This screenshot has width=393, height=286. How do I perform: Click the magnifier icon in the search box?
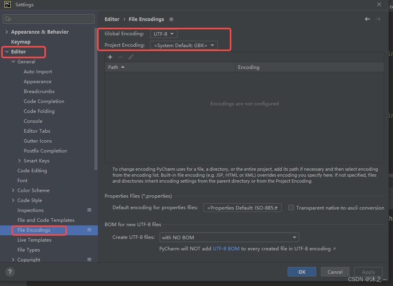[7, 19]
